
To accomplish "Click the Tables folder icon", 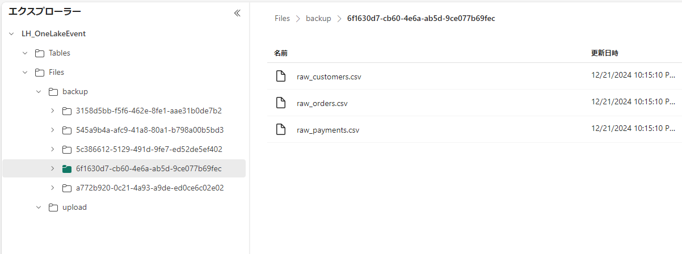I will (40, 53).
